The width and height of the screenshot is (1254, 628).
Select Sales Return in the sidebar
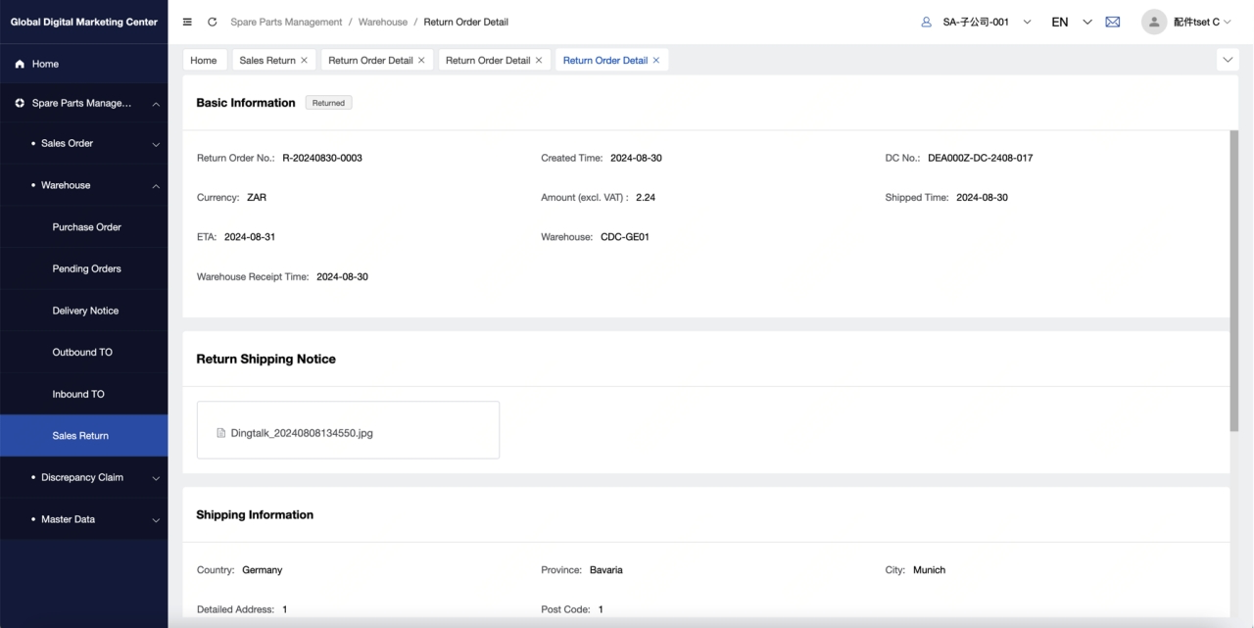click(84, 436)
